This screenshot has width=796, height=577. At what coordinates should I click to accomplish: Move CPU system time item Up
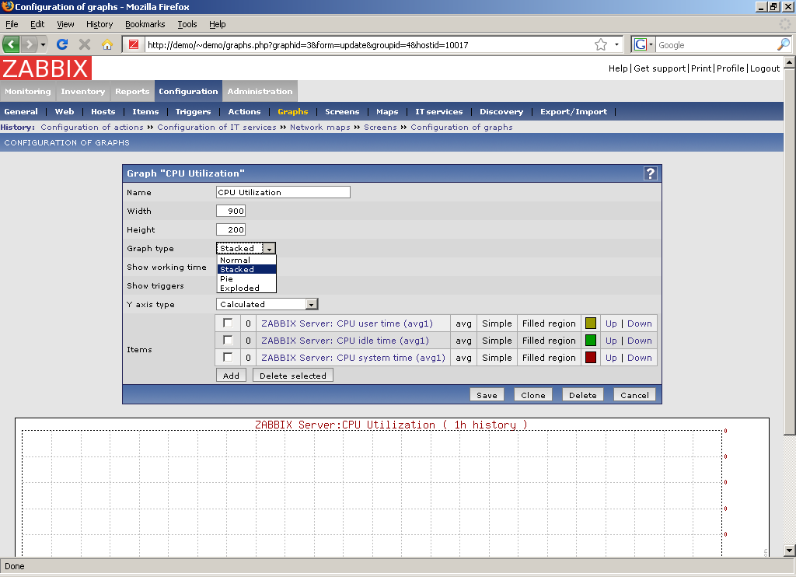tap(611, 358)
